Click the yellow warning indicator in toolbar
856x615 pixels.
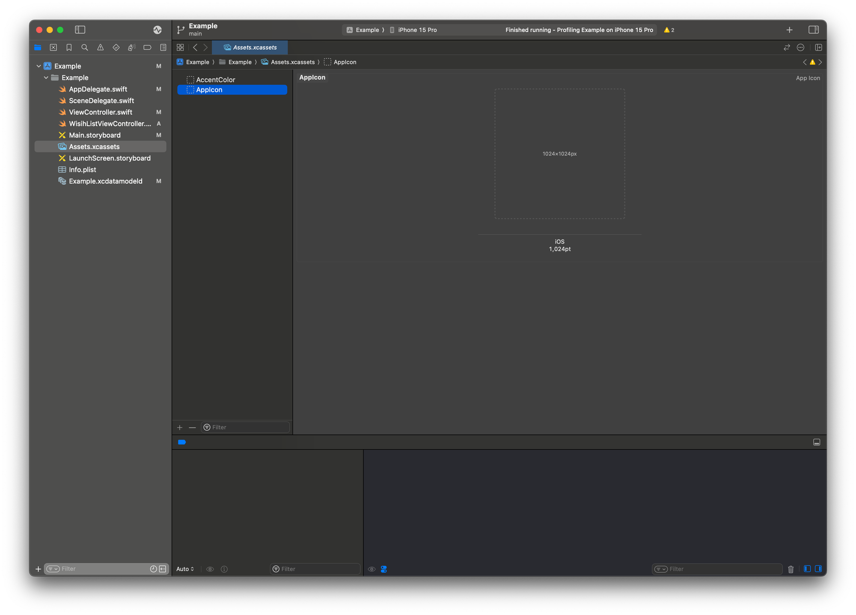[669, 30]
